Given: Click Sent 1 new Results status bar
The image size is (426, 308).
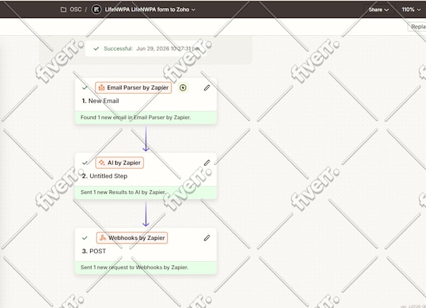Looking at the screenshot, I should [146, 193].
